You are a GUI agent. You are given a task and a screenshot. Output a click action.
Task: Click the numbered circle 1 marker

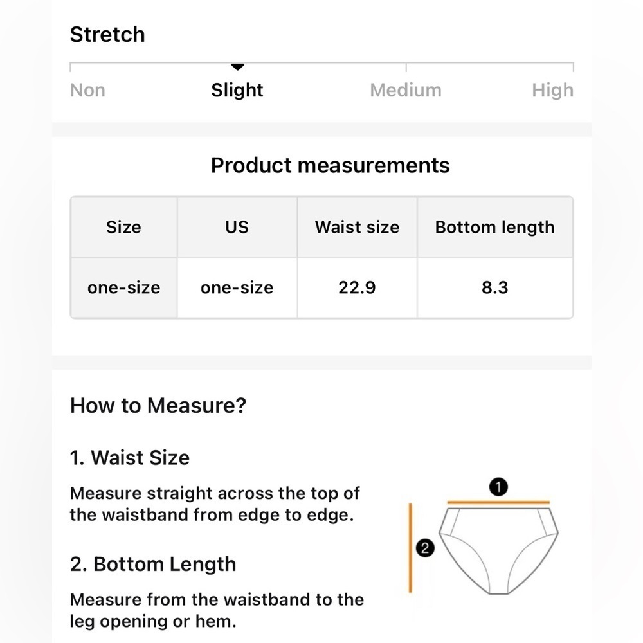498,487
